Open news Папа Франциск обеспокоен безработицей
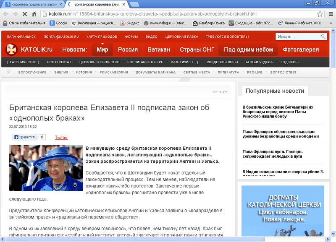336x242 pixels. (x=281, y=134)
